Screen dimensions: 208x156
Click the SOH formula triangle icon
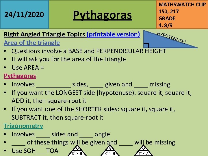point(77,151)
